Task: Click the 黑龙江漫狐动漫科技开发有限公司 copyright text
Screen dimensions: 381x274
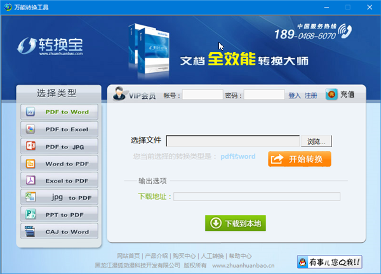Action: coord(138,266)
